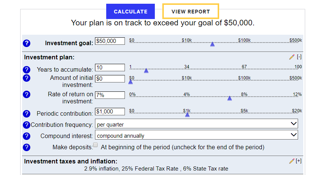This screenshot has width=322, height=175.
Task: Click the Rate of return slider handle
Action: point(230,98)
